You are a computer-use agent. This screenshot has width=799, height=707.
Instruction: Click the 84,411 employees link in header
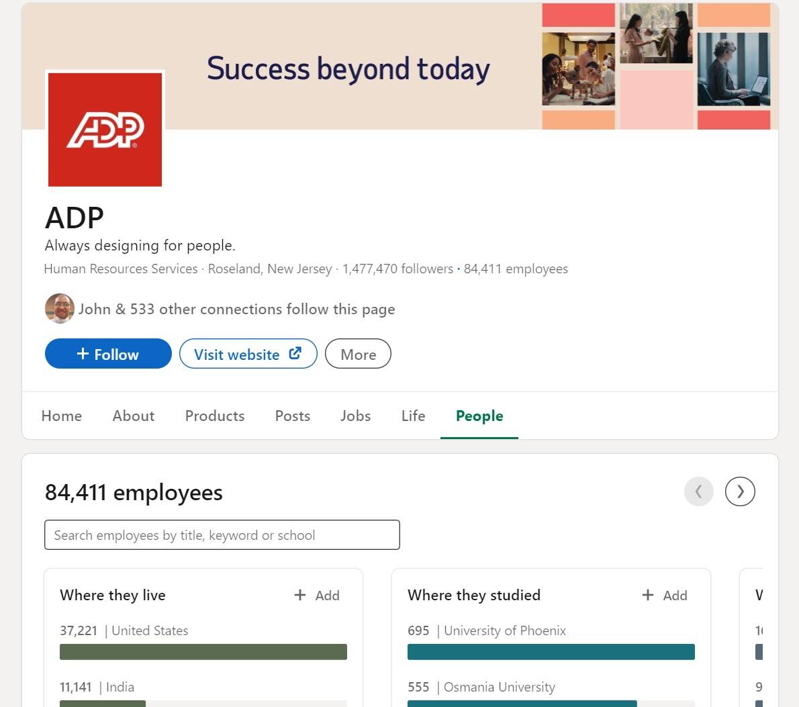516,269
